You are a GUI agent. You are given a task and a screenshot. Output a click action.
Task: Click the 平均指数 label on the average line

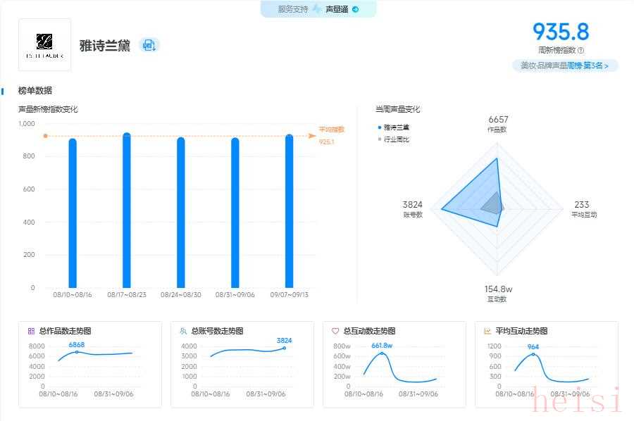(331, 130)
